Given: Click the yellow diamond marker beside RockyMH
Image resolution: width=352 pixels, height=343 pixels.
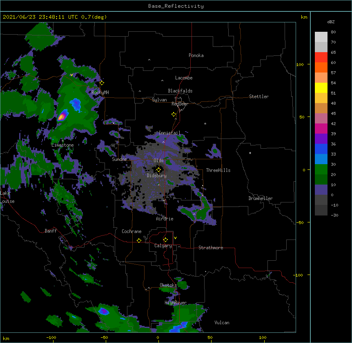Looking at the screenshot, I should [102, 83].
